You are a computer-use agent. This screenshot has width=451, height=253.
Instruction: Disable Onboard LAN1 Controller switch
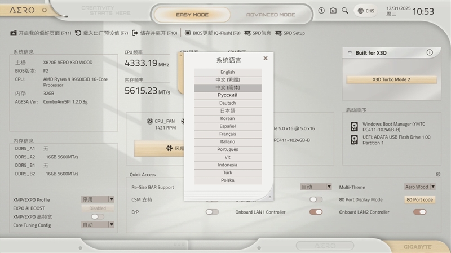(x=316, y=212)
